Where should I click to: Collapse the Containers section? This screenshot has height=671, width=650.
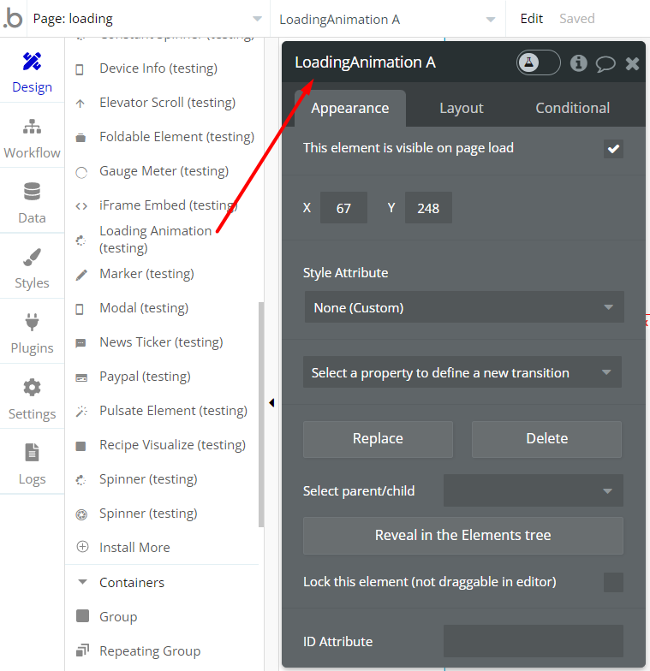pyautogui.click(x=82, y=582)
